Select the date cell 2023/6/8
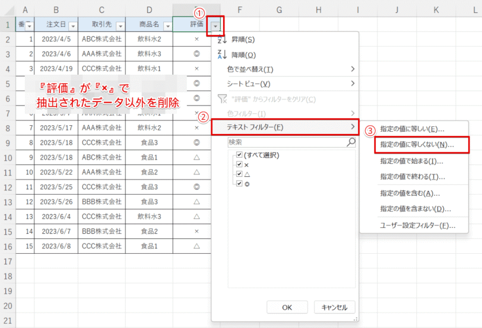This screenshot has height=328, width=482. tap(56, 246)
